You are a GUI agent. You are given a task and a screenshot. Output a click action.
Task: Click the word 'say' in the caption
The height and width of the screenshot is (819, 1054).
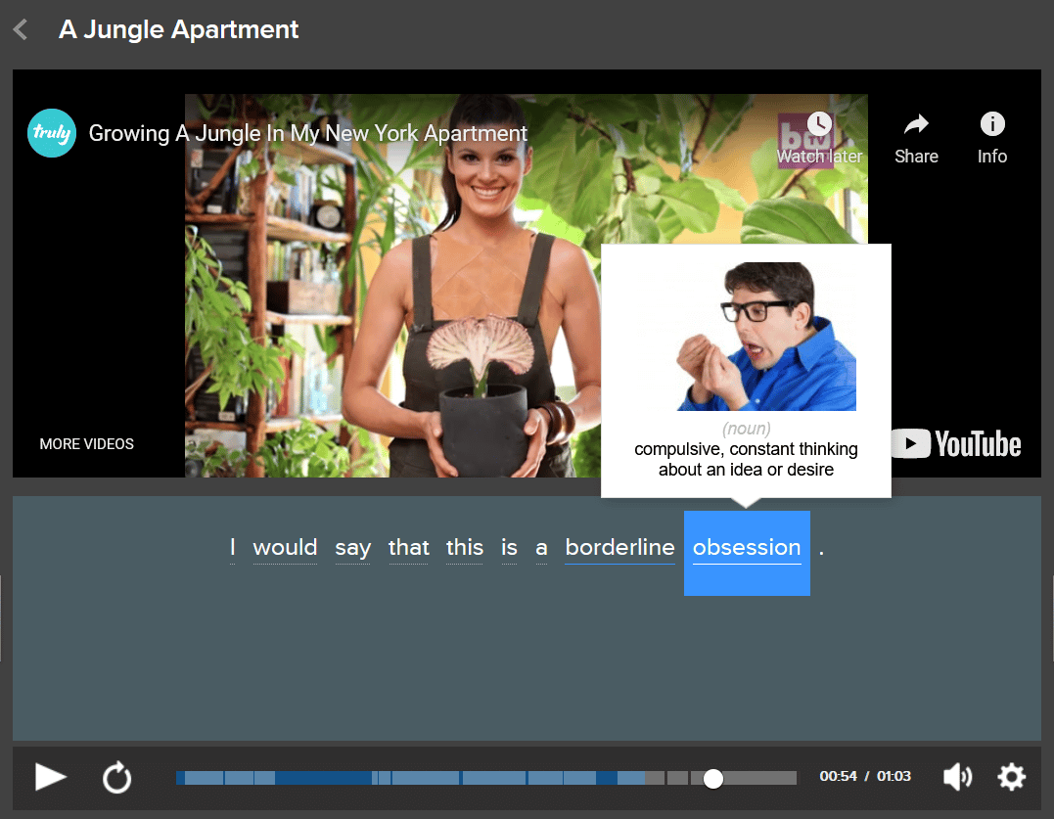(x=352, y=548)
